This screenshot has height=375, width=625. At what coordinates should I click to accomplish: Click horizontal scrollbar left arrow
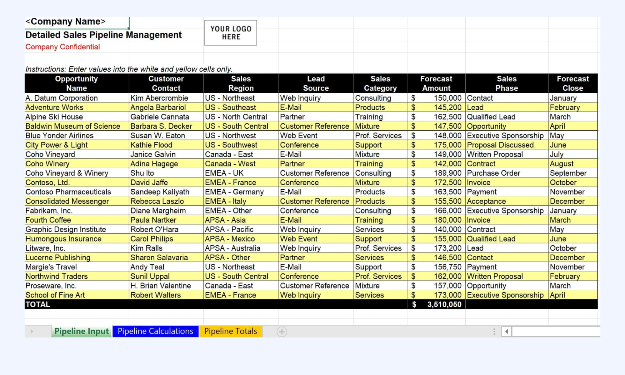(x=507, y=332)
